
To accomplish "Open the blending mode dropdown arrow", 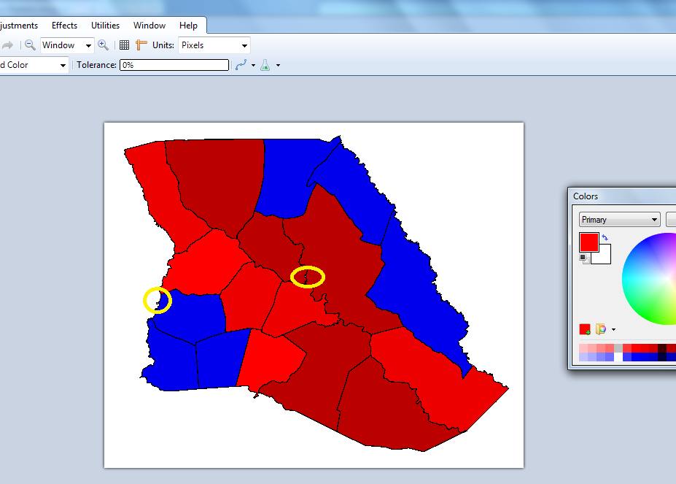I will 278,66.
